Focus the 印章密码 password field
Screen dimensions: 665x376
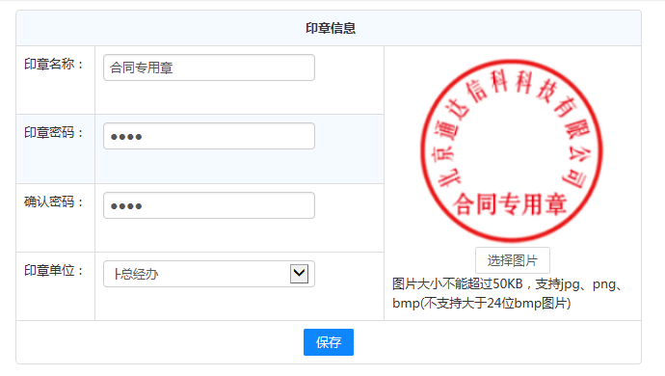[x=209, y=136]
